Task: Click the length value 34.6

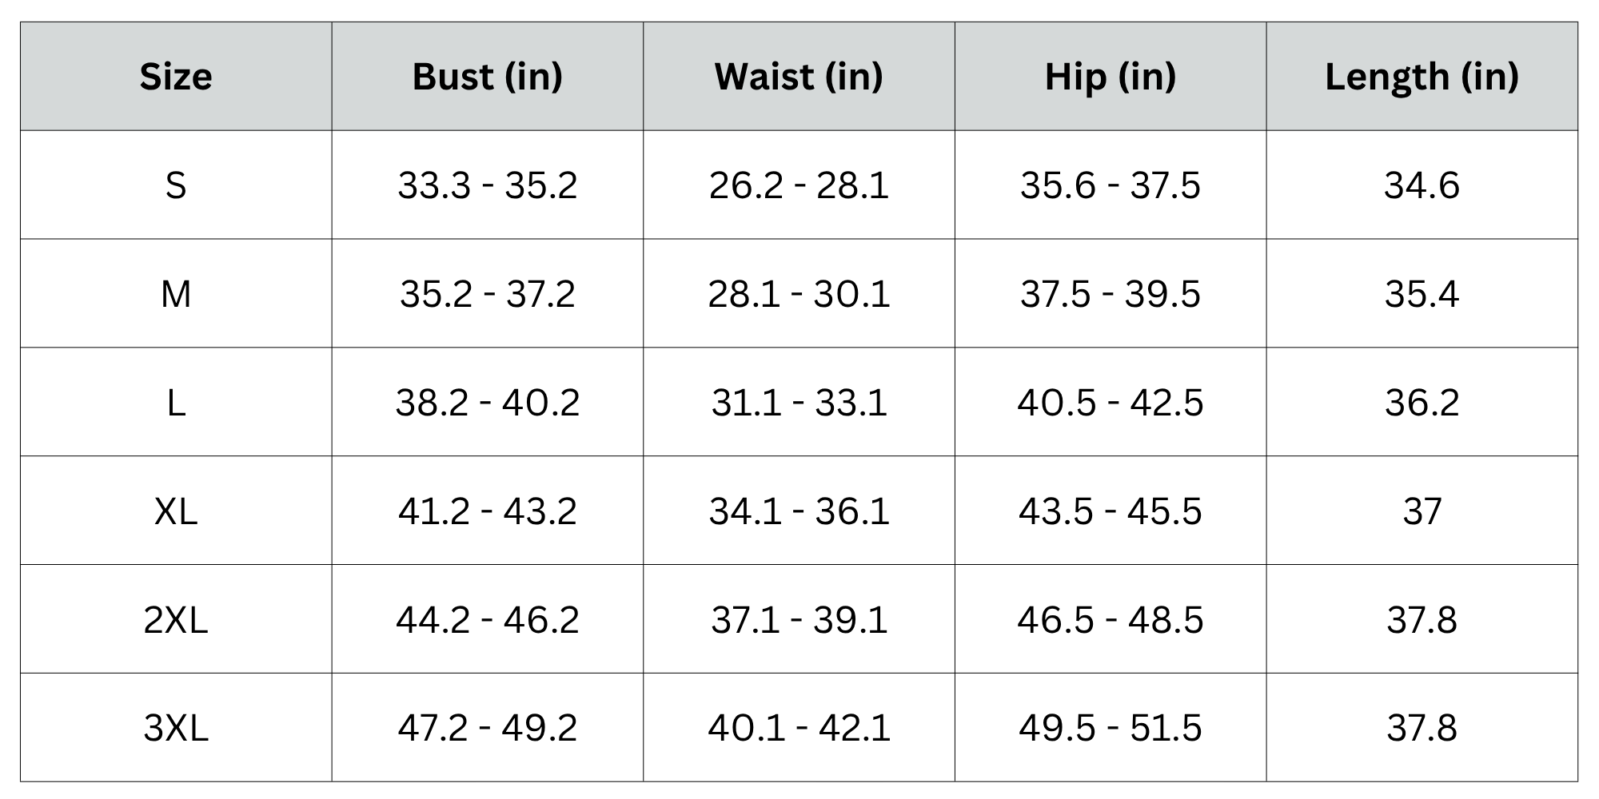Action: [1422, 185]
